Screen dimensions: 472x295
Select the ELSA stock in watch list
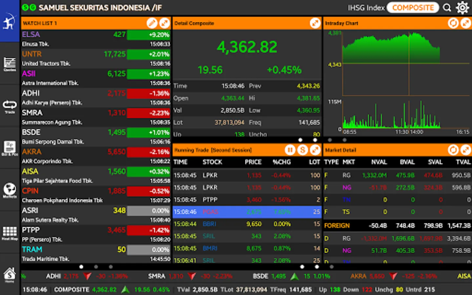coord(96,39)
